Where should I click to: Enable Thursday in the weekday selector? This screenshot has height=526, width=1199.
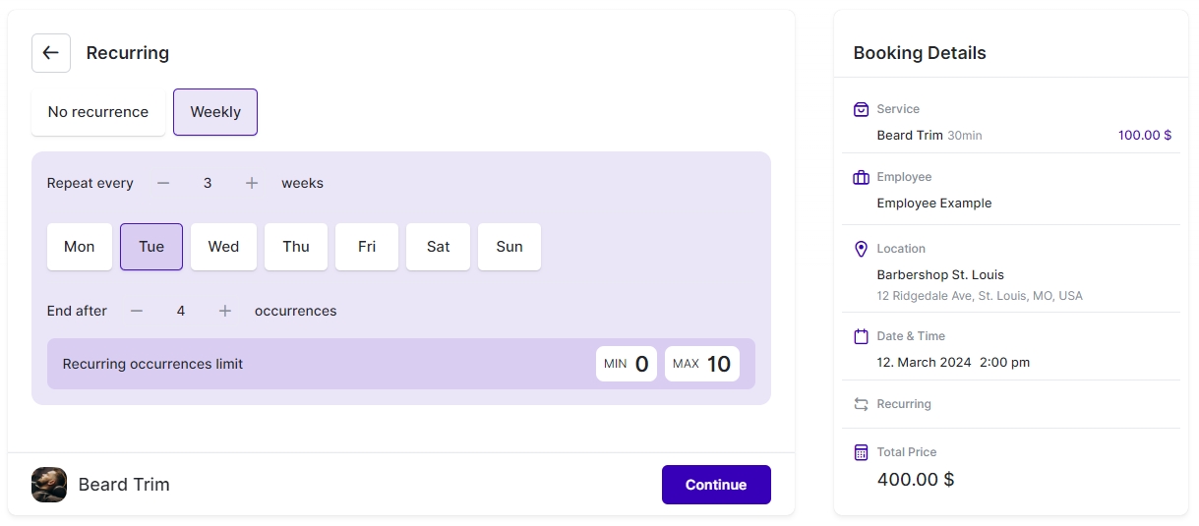pyautogui.click(x=296, y=247)
